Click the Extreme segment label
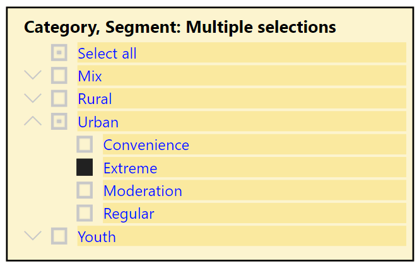The width and height of the screenshot is (417, 266). click(131, 168)
